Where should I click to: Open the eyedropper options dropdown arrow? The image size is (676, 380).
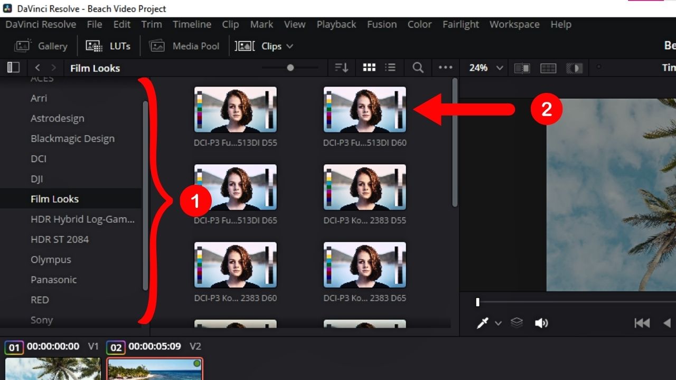point(498,324)
